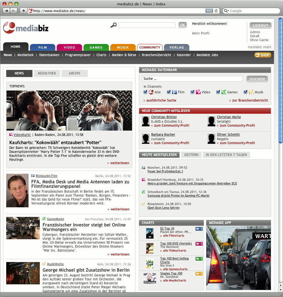Click Nr 1 badge next to Singles Top 100
This screenshot has width=283, height=297.
(199, 274)
